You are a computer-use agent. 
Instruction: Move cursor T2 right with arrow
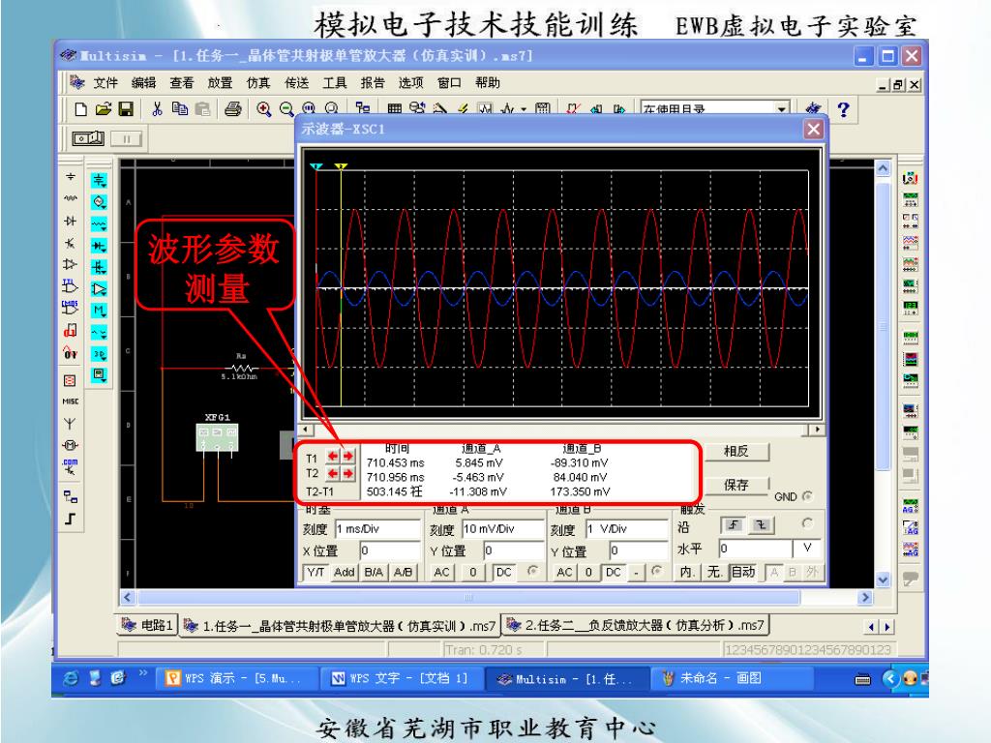point(347,473)
